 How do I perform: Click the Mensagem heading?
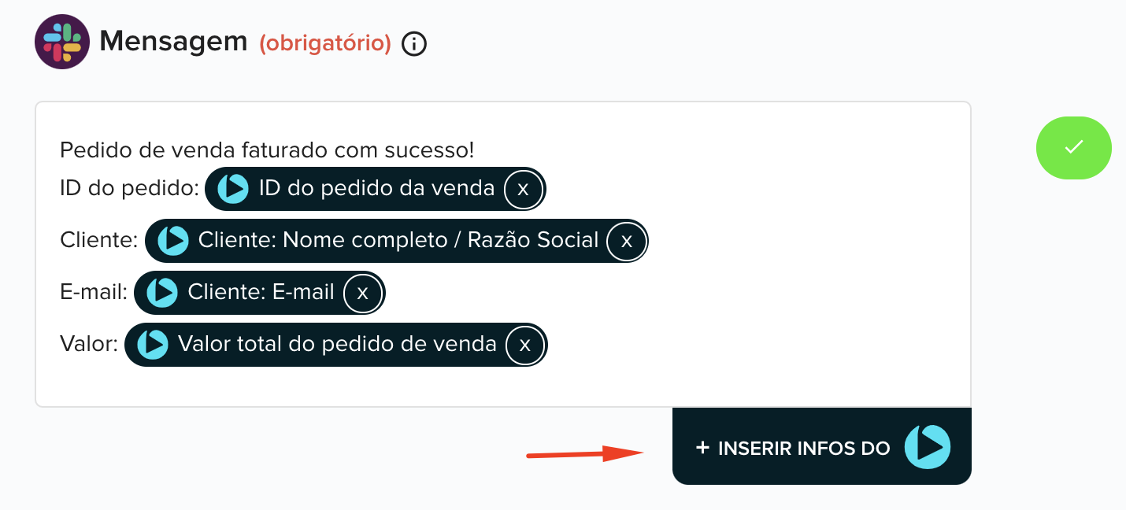172,41
